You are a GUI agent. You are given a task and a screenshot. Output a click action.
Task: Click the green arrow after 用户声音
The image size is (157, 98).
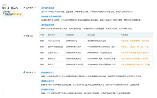[x=35, y=72]
